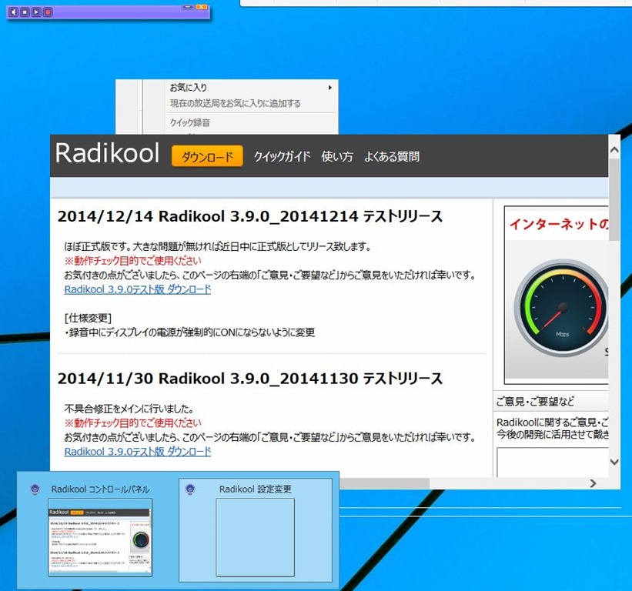Choose クイック録音 from the context menu

pyautogui.click(x=190, y=122)
